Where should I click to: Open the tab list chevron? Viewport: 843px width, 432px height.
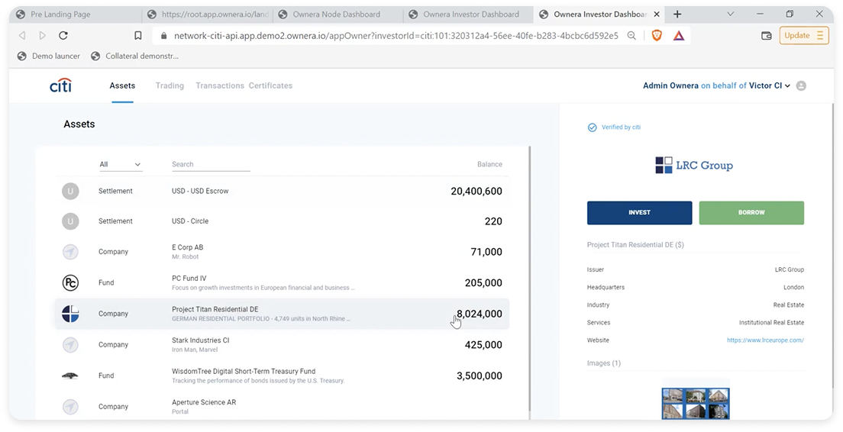pyautogui.click(x=730, y=15)
